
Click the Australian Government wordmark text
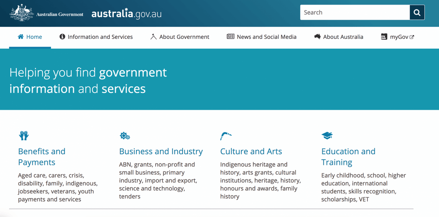(60, 15)
